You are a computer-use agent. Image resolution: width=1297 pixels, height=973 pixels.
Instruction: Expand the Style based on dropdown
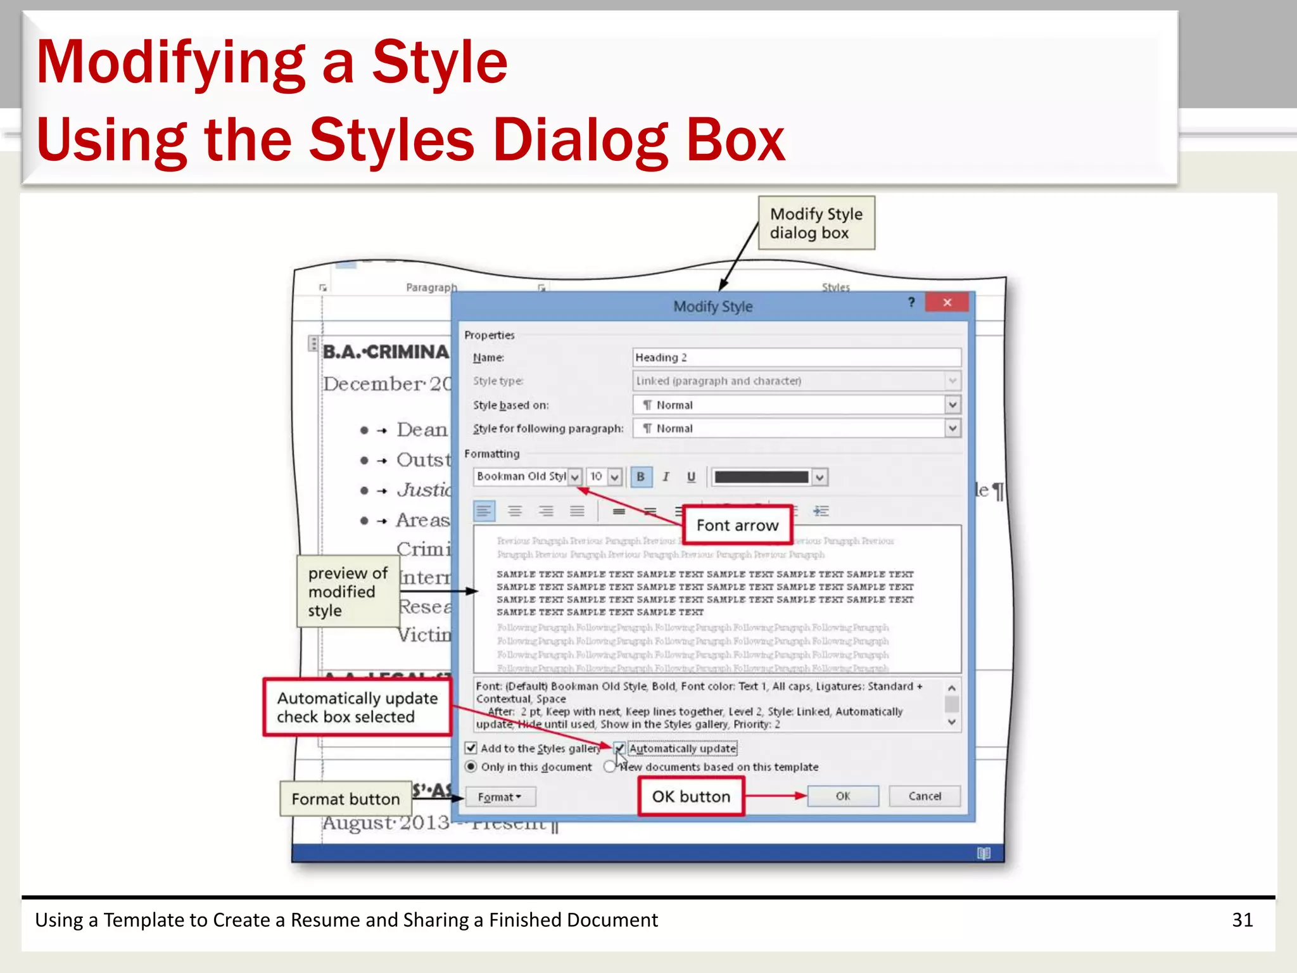952,404
